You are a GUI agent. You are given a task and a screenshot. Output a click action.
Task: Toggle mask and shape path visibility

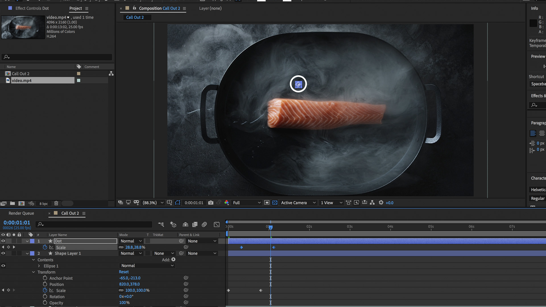tap(178, 203)
